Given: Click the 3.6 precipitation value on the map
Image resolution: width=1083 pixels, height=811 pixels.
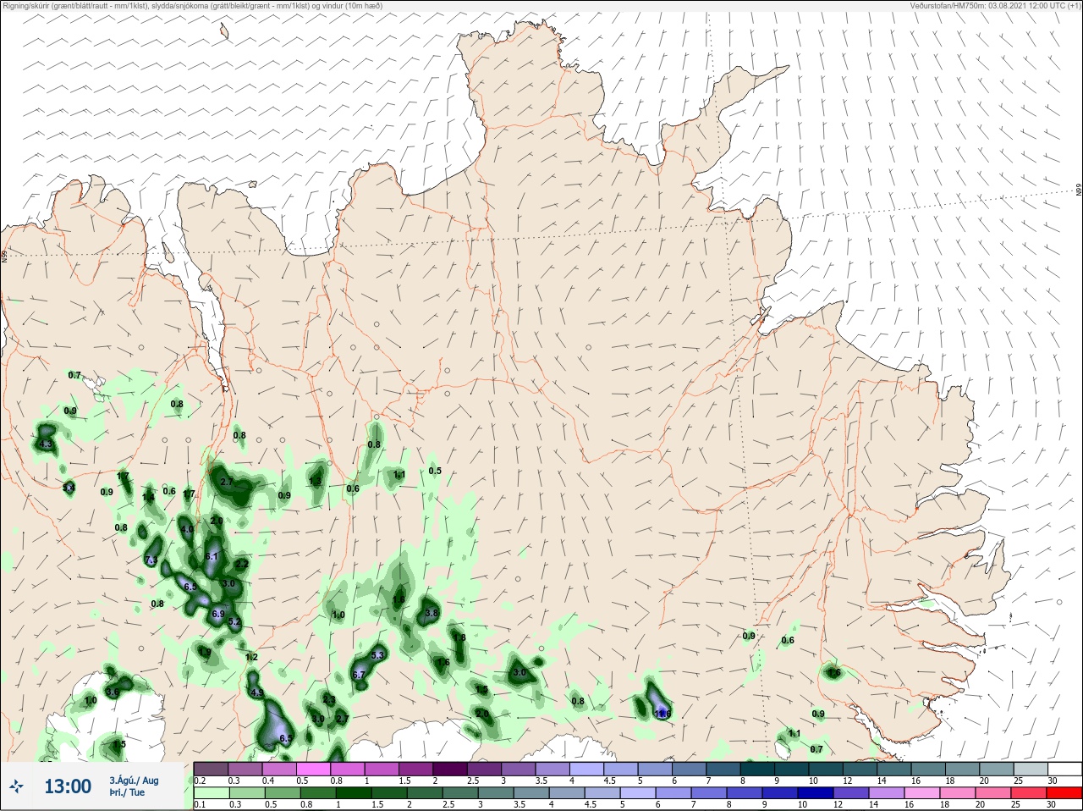Looking at the screenshot, I should 113,692.
